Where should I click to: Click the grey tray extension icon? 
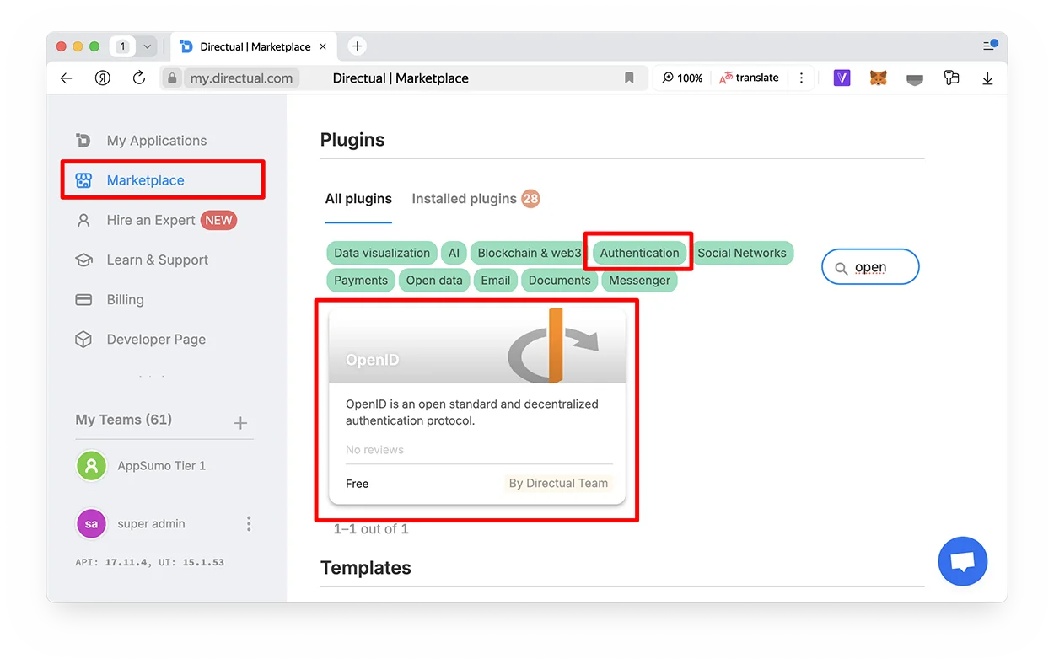click(915, 79)
